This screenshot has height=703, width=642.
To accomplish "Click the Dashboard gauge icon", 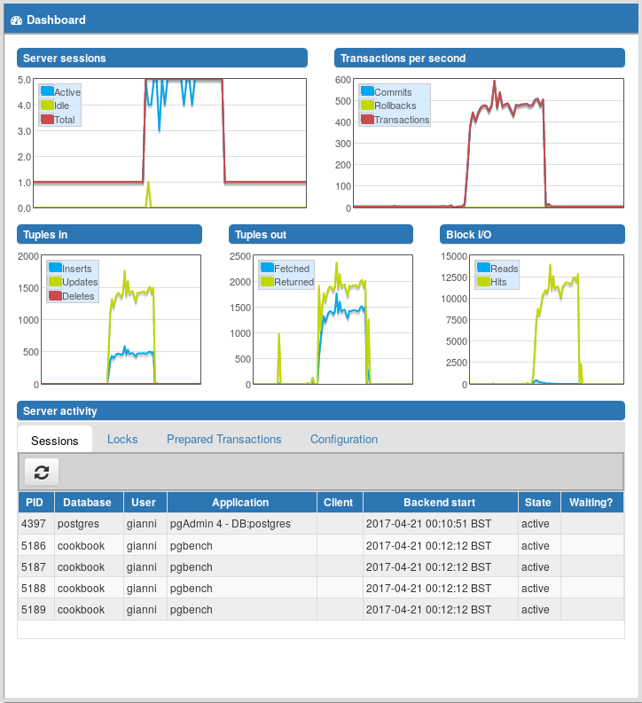I will [x=16, y=20].
